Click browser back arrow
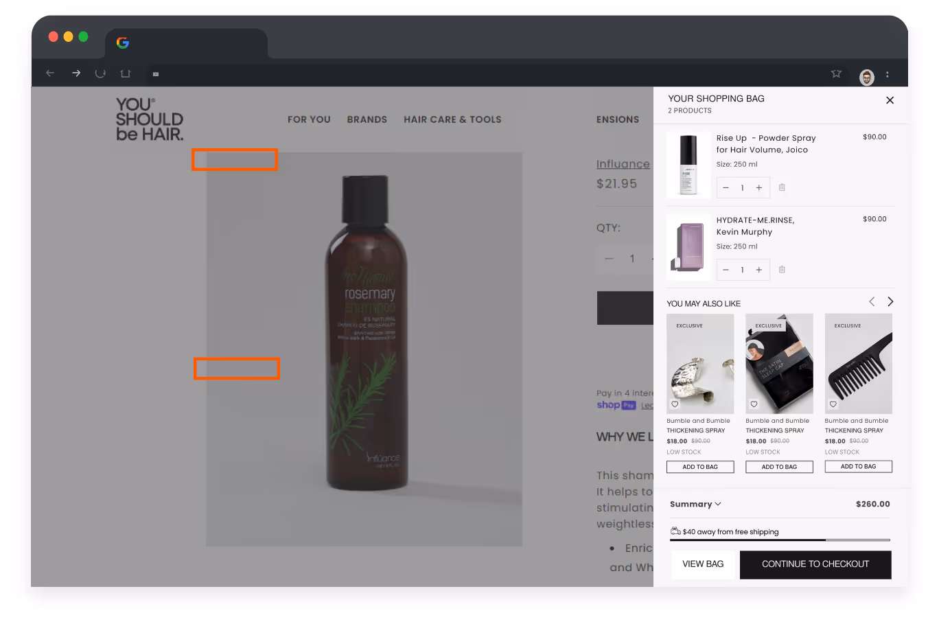The width and height of the screenshot is (939, 624). [x=50, y=73]
